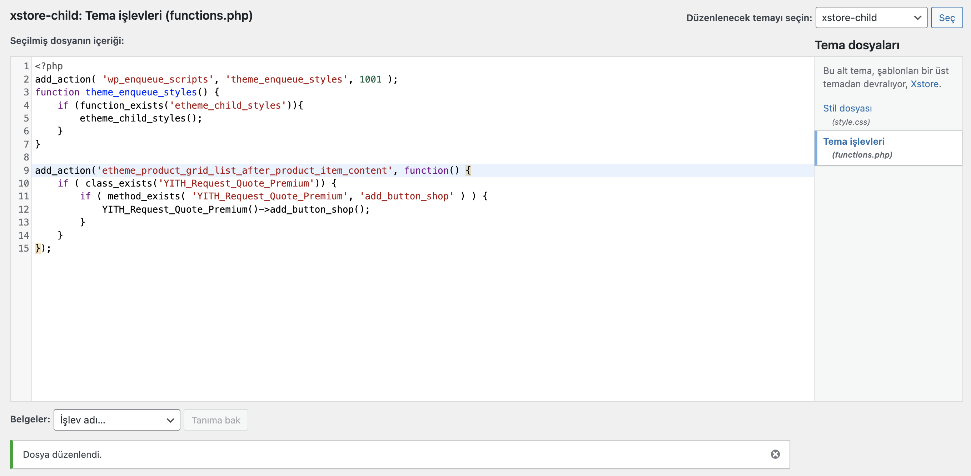The width and height of the screenshot is (971, 476).
Task: Click the Tanıma bak button
Action: [216, 420]
